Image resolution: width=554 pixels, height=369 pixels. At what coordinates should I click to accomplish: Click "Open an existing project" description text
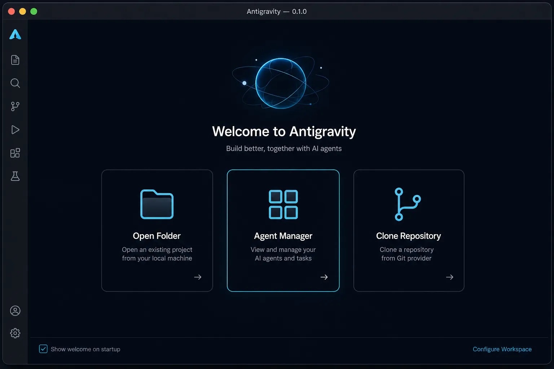coord(157,250)
